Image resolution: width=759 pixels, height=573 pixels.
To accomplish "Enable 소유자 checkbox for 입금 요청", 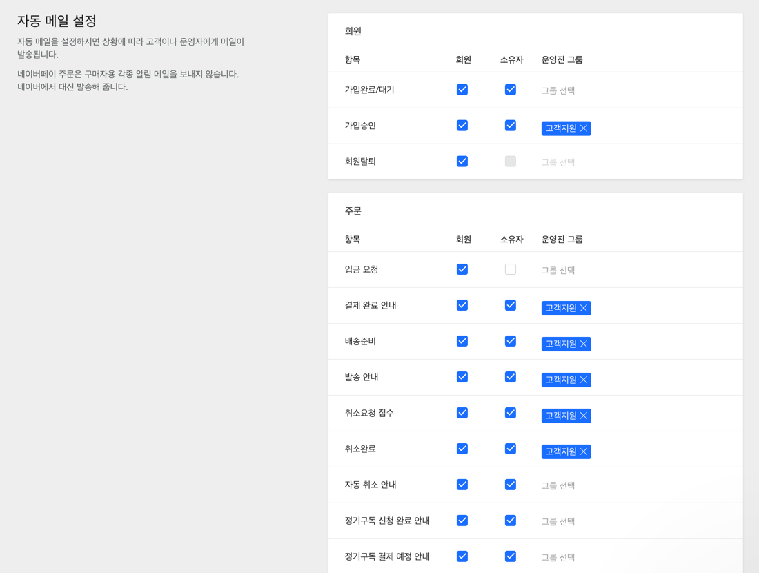I will point(511,269).
